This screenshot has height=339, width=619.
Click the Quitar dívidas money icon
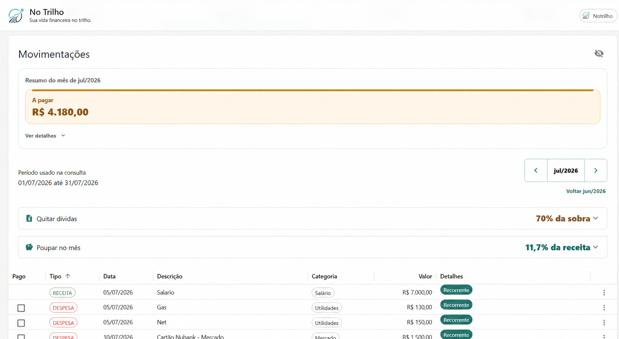pyautogui.click(x=29, y=218)
